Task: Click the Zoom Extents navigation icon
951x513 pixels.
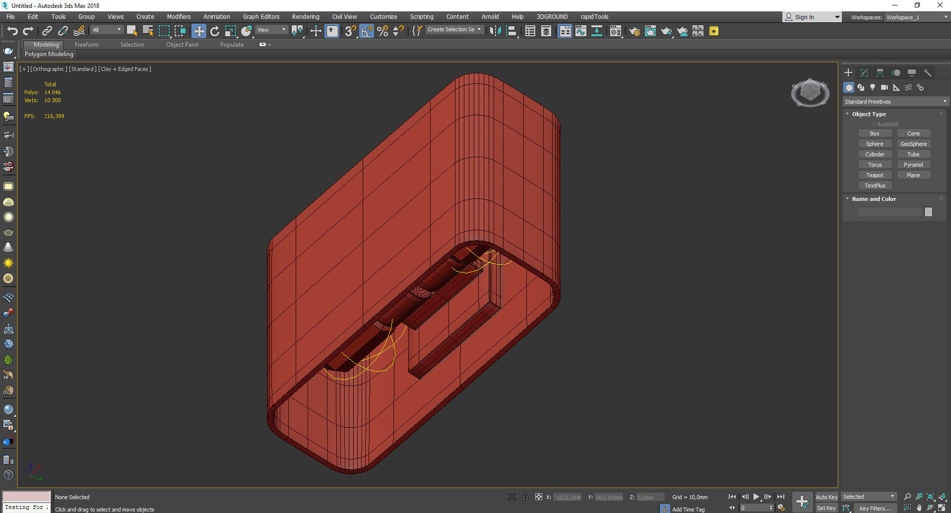Action: [931, 497]
